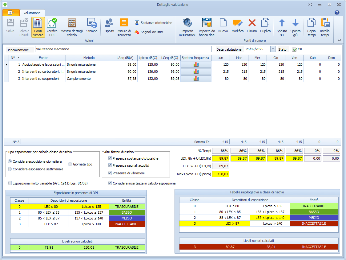The width and height of the screenshot is (346, 260).
Task: Collapse the ribbon with chevron arrow
Action: pyautogui.click(x=340, y=40)
